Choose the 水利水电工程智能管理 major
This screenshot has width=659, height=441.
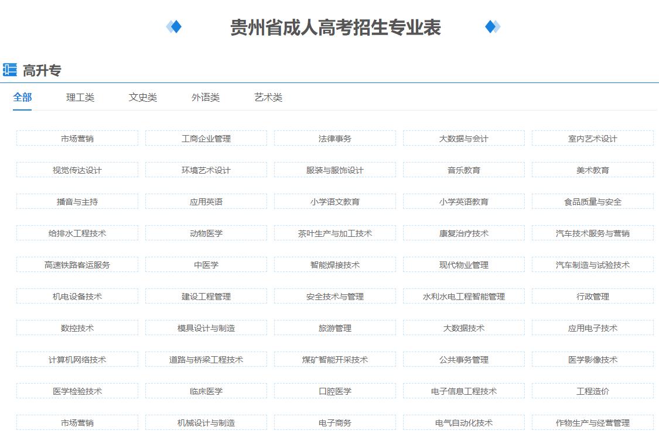tap(464, 297)
